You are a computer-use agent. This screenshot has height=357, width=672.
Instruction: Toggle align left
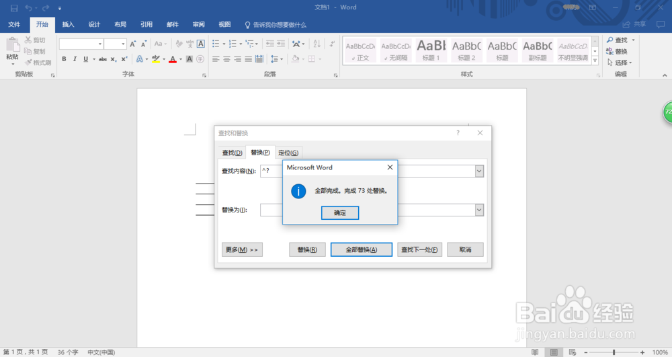216,59
